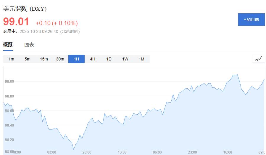The height and width of the screenshot is (155, 266).
Task: Select the active 1H timeframe
Action: [x=76, y=59]
